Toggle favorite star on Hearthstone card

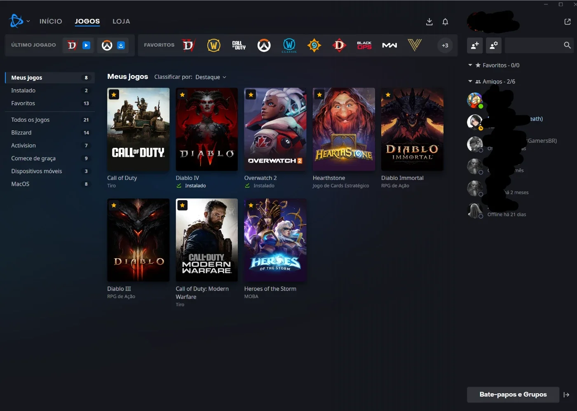pyautogui.click(x=319, y=94)
